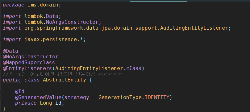This screenshot has width=250, height=112.
Task: Click the "private" keyword
Action: click(26, 103)
